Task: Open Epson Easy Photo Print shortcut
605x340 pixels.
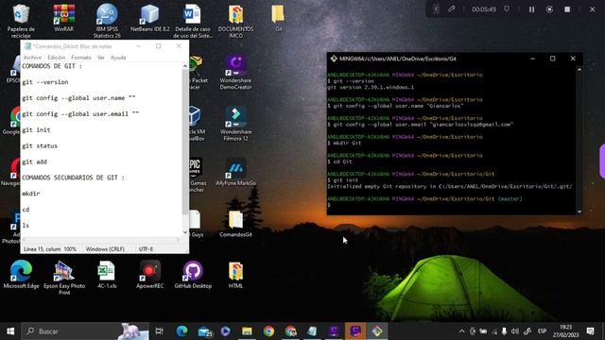Action: [64, 278]
